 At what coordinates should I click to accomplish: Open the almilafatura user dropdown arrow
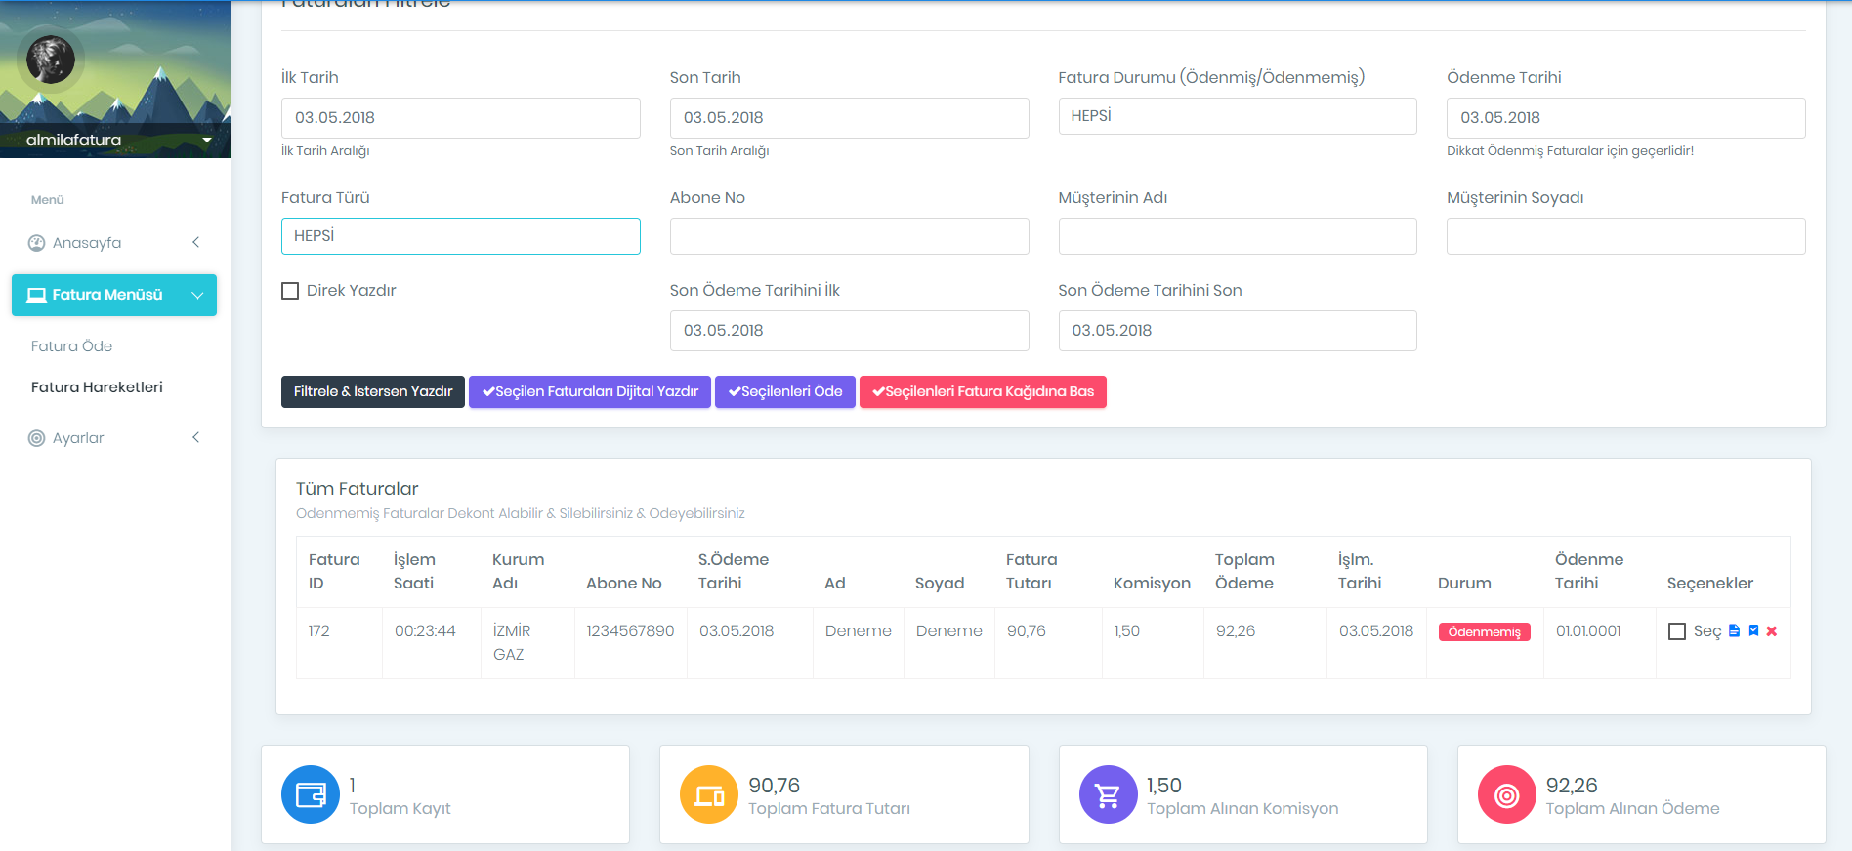[x=207, y=141]
